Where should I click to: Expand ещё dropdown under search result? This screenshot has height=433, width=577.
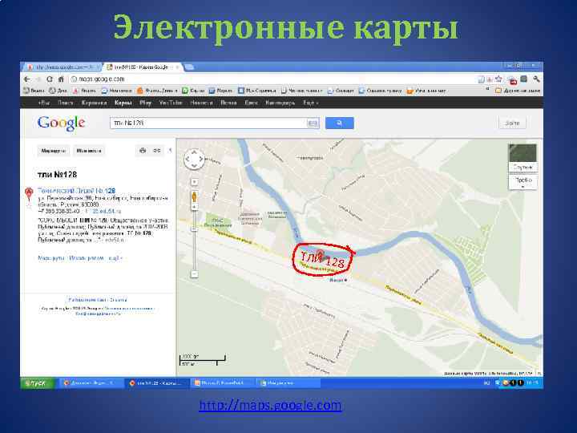(x=115, y=258)
